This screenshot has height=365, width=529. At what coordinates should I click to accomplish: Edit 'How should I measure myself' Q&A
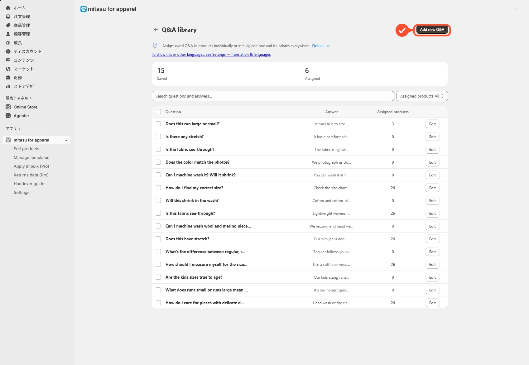pos(432,264)
